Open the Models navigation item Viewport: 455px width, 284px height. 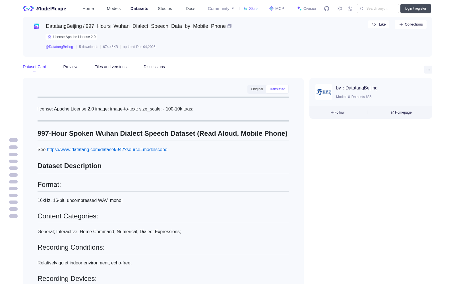[114, 9]
